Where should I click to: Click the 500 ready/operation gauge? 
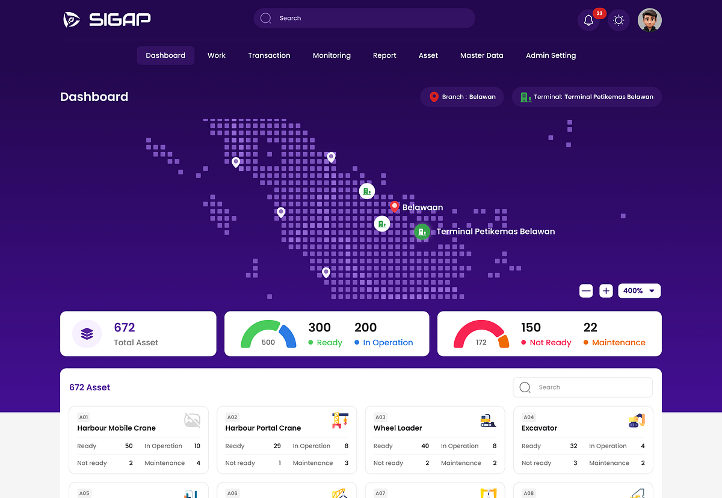click(268, 334)
